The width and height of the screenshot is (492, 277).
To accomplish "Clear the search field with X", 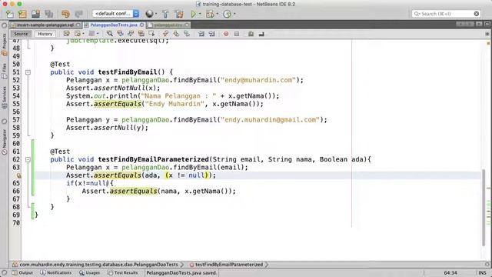I will [x=477, y=14].
